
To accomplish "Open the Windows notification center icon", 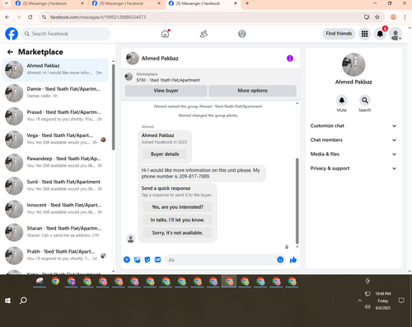I will pos(401,301).
